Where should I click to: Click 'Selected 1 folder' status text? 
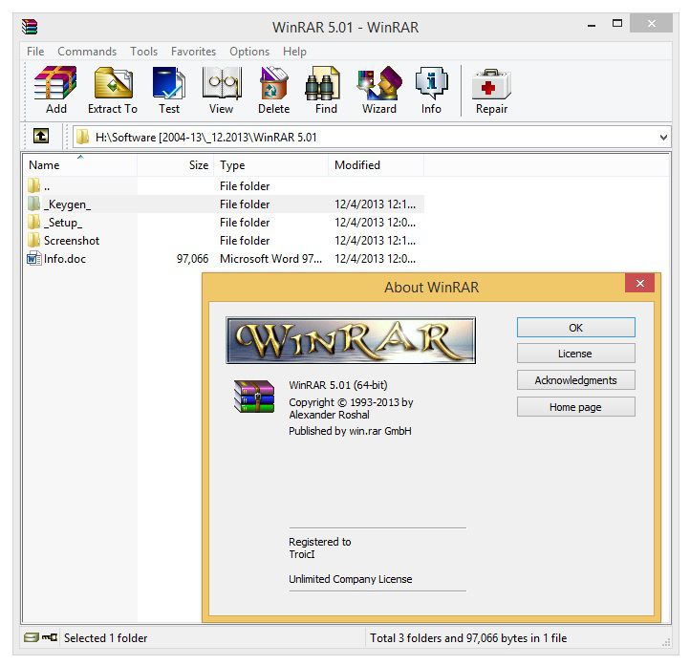pos(106,638)
